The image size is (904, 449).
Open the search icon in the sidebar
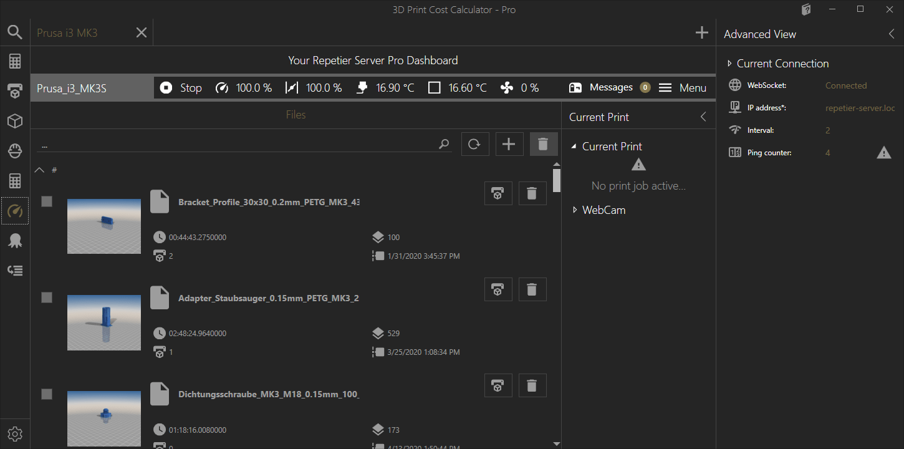point(15,32)
